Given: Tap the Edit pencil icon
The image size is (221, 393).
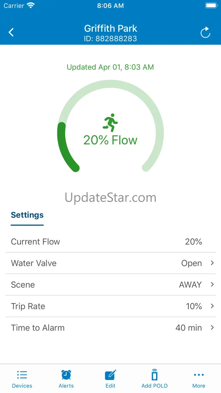Looking at the screenshot, I should tap(110, 375).
